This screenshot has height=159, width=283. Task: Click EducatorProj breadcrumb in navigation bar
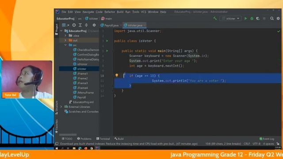click(x=65, y=19)
